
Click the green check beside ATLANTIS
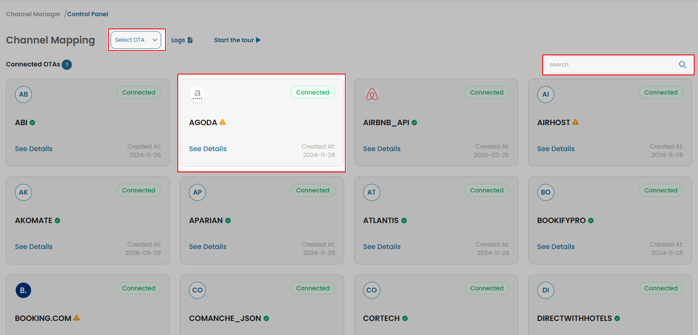pos(404,220)
